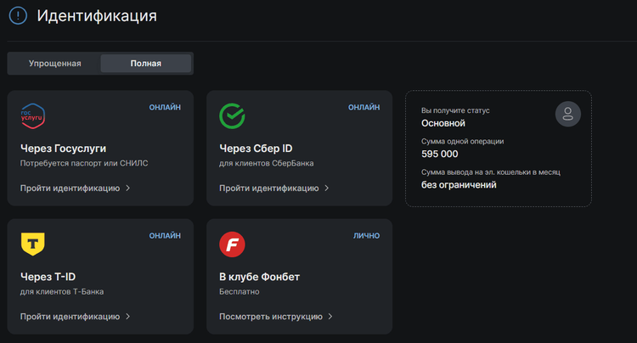Click the Через Госуслуги card title
The height and width of the screenshot is (343, 637).
tap(63, 148)
